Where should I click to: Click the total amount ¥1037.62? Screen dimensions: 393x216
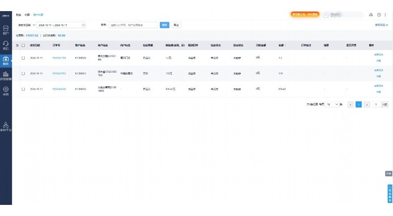point(32,35)
